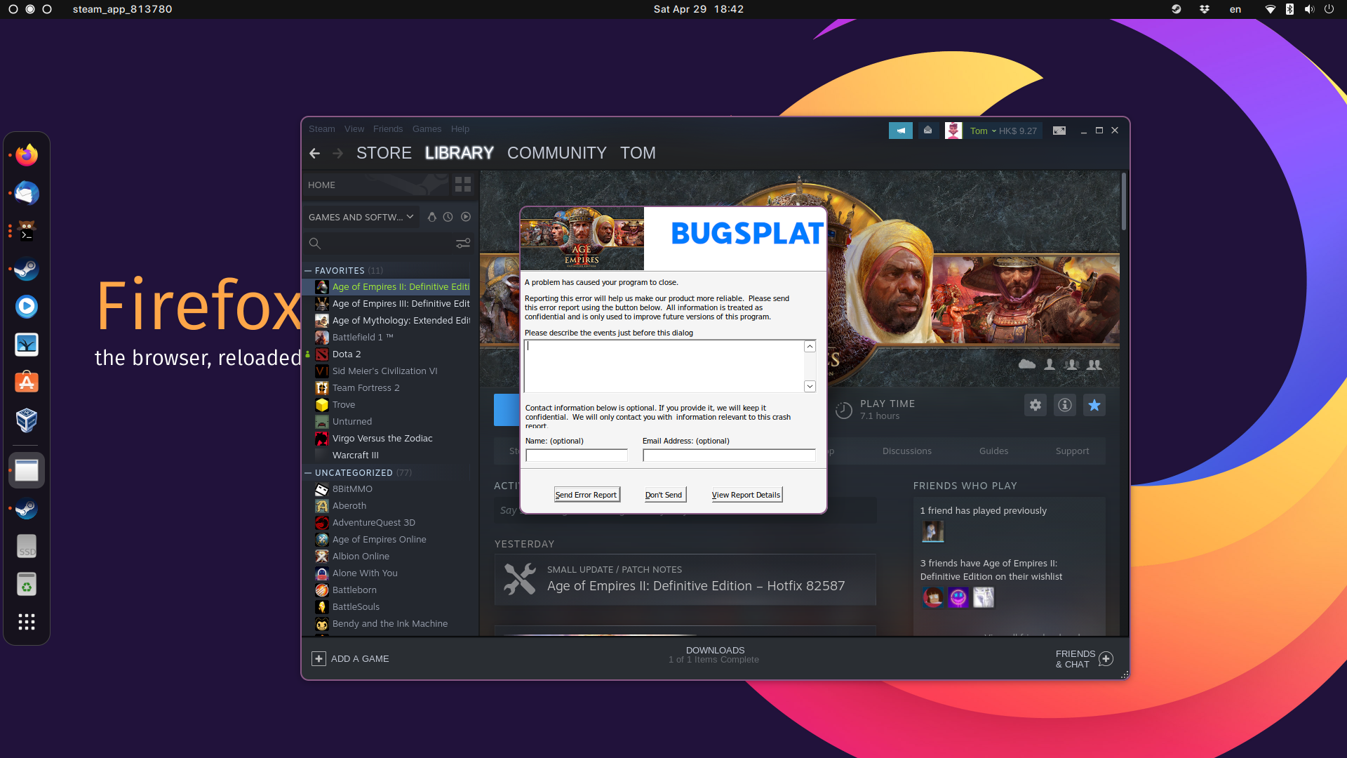Switch library to collections grid view
The height and width of the screenshot is (758, 1347).
click(x=463, y=185)
